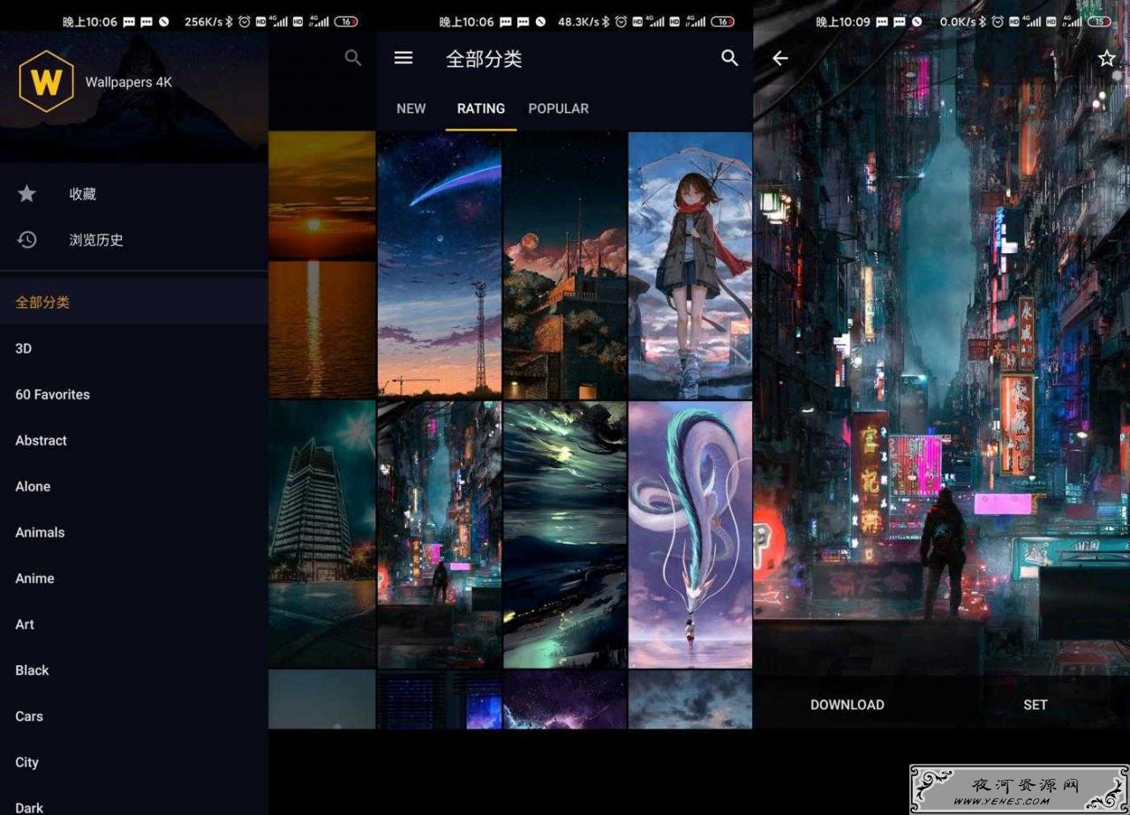The width and height of the screenshot is (1130, 815).
Task: Open the sunset over water thumbnail
Action: pyautogui.click(x=322, y=265)
